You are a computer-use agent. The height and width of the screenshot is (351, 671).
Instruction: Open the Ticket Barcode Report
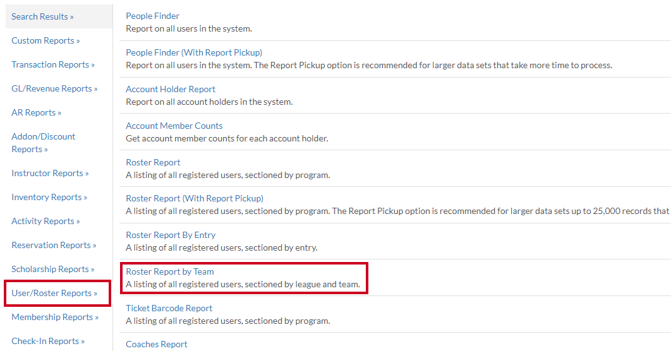(x=169, y=308)
